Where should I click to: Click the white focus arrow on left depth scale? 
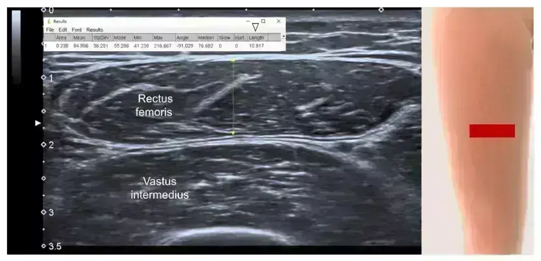[37, 123]
